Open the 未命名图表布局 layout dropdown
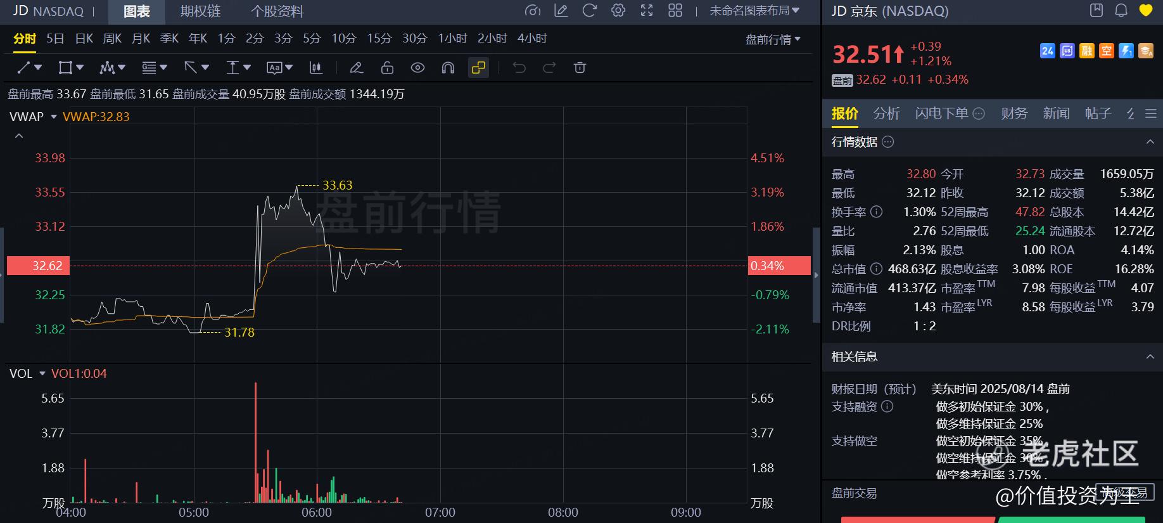 [x=754, y=11]
